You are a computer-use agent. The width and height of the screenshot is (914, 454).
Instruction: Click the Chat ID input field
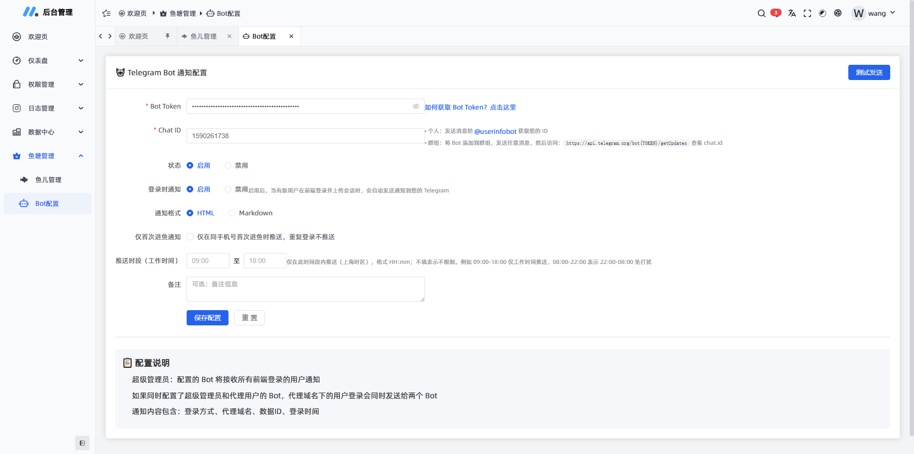[305, 136]
